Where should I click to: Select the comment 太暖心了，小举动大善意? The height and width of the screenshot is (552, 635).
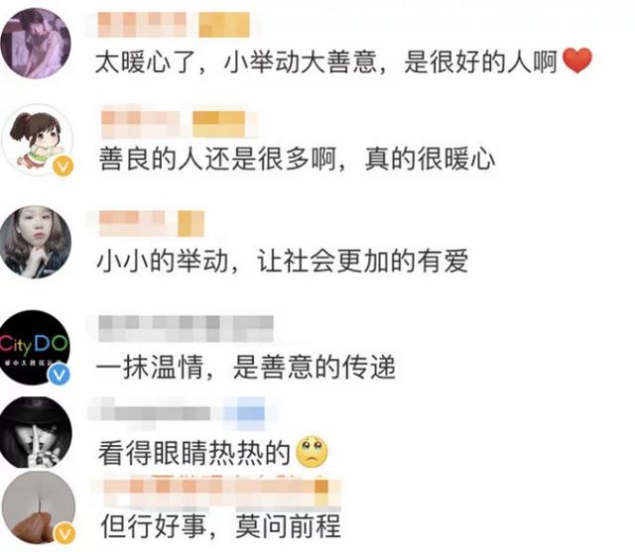tap(343, 61)
